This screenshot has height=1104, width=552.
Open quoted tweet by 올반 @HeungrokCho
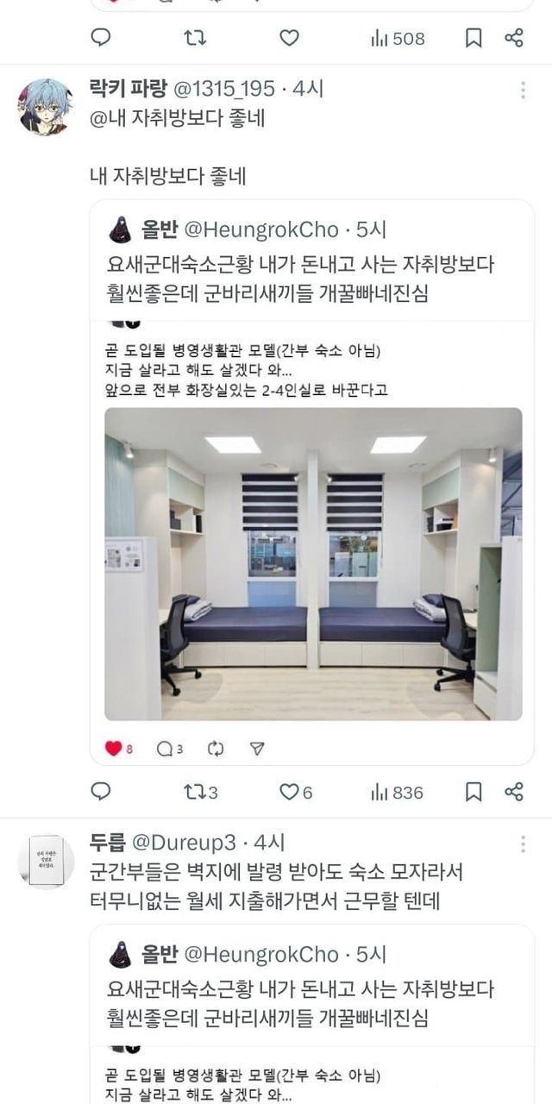[x=311, y=483]
